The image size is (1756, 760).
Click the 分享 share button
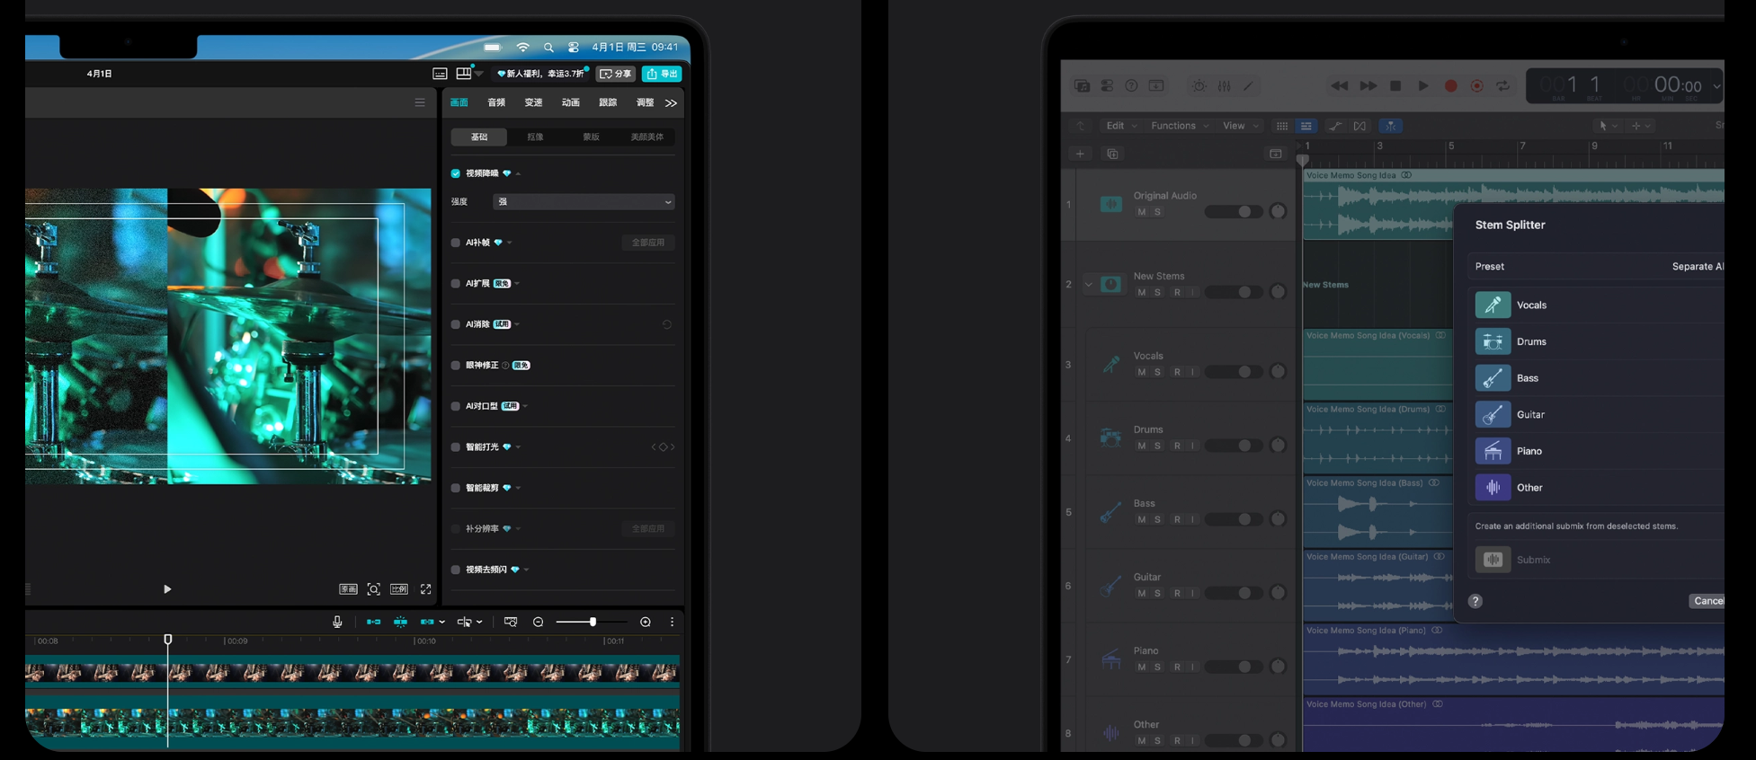[x=617, y=74]
